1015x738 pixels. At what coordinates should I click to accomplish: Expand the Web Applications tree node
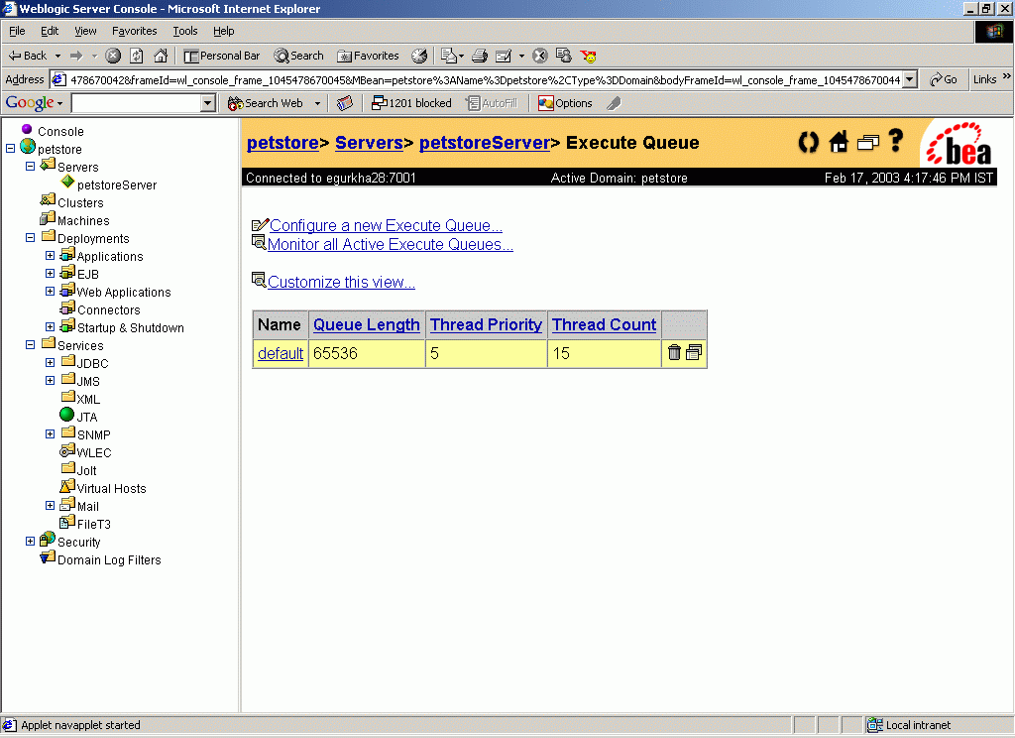(50, 292)
